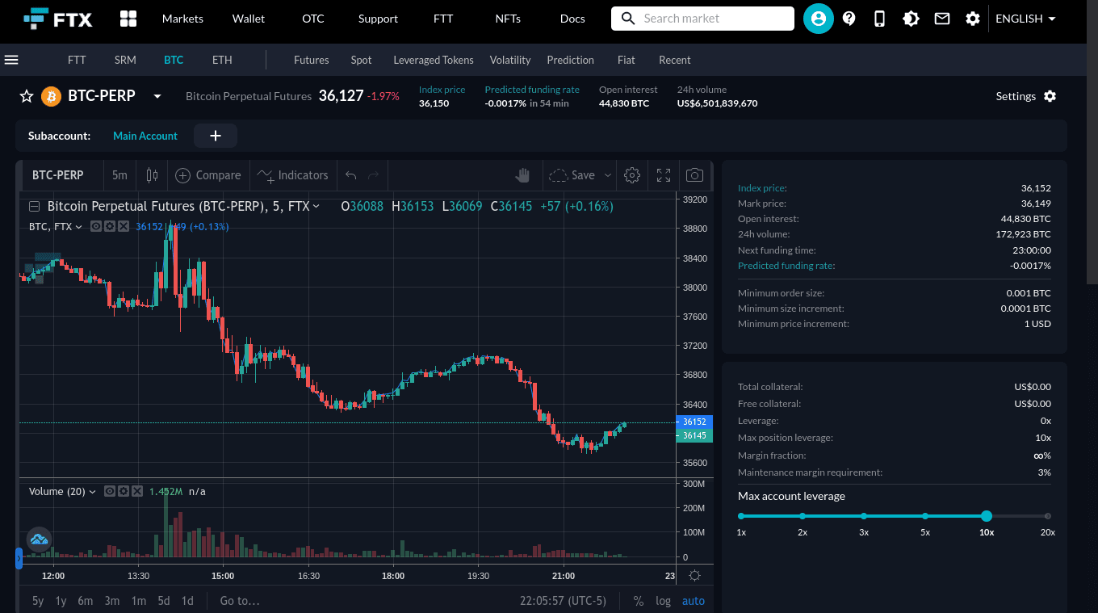
Task: Set max account leverage to 5x
Action: [925, 516]
